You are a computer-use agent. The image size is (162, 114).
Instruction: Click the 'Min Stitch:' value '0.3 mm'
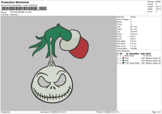[133, 44]
